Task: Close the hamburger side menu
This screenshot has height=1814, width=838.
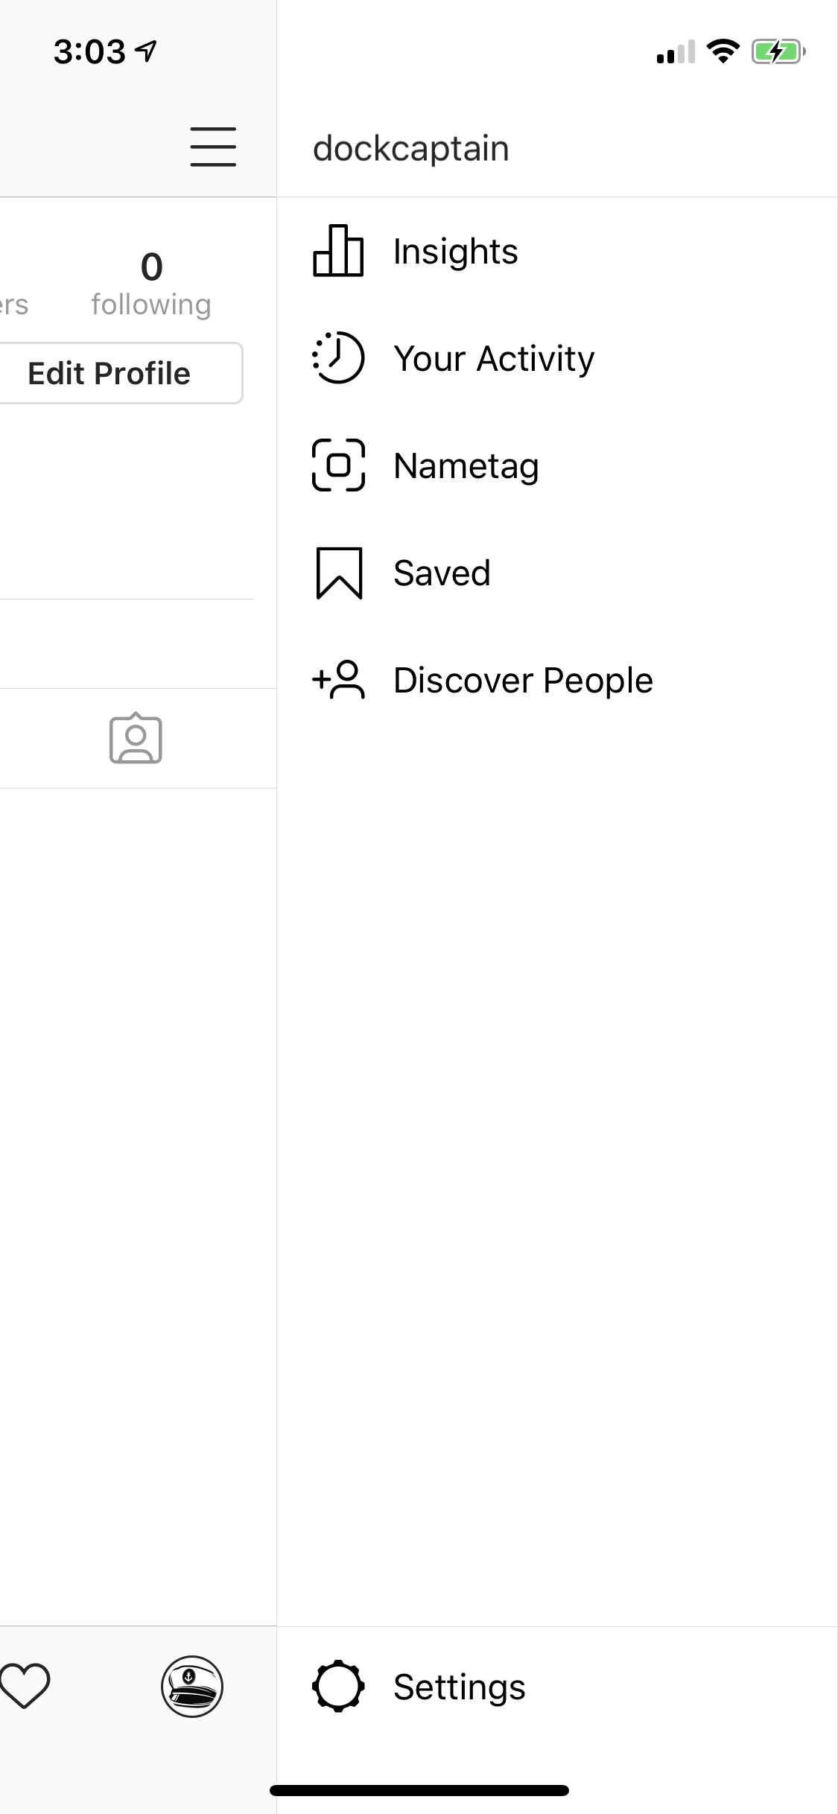Action: (213, 147)
